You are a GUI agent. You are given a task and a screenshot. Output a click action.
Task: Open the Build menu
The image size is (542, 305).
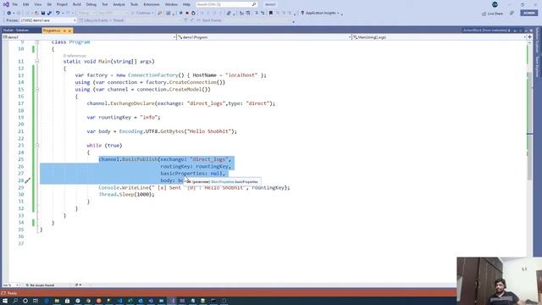click(77, 4)
